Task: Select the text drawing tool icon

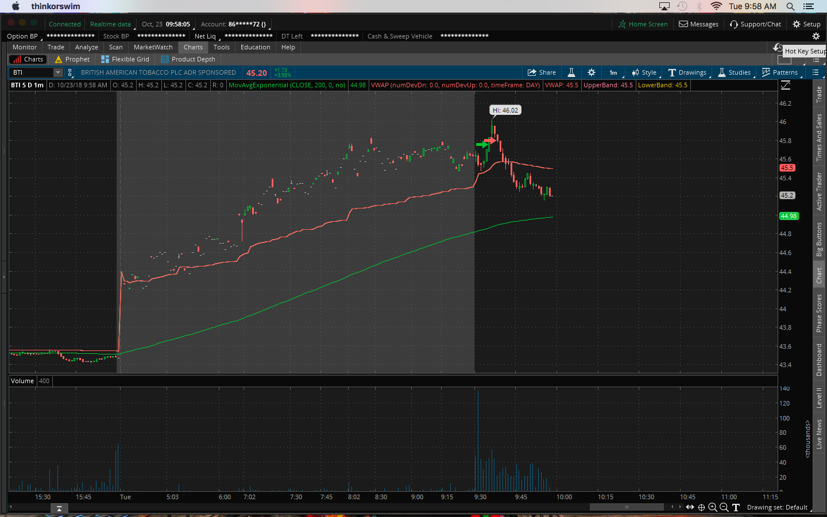Action: 736,507
